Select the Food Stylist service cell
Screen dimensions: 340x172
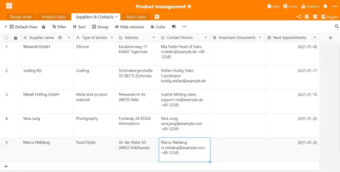click(95, 149)
